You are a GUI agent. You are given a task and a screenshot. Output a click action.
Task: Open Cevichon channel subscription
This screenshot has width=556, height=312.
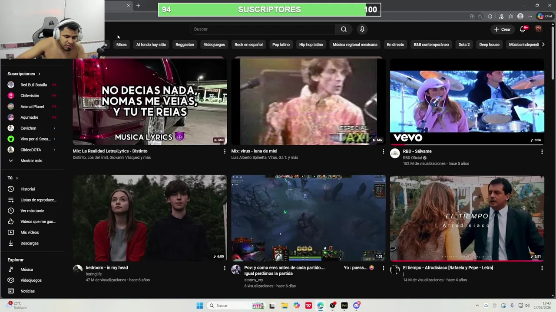point(32,128)
